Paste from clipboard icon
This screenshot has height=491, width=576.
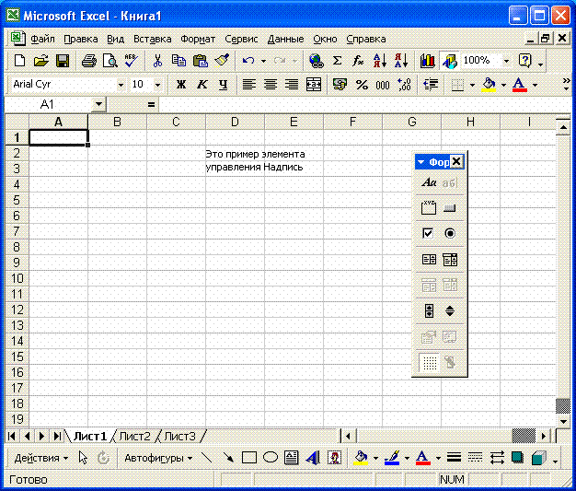point(201,60)
